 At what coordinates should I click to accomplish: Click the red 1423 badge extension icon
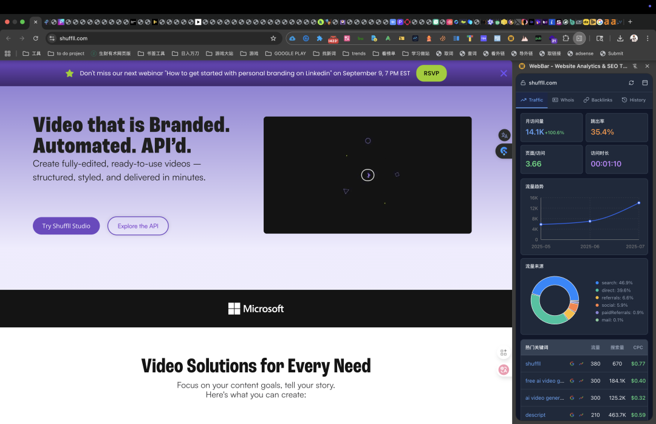pyautogui.click(x=333, y=39)
